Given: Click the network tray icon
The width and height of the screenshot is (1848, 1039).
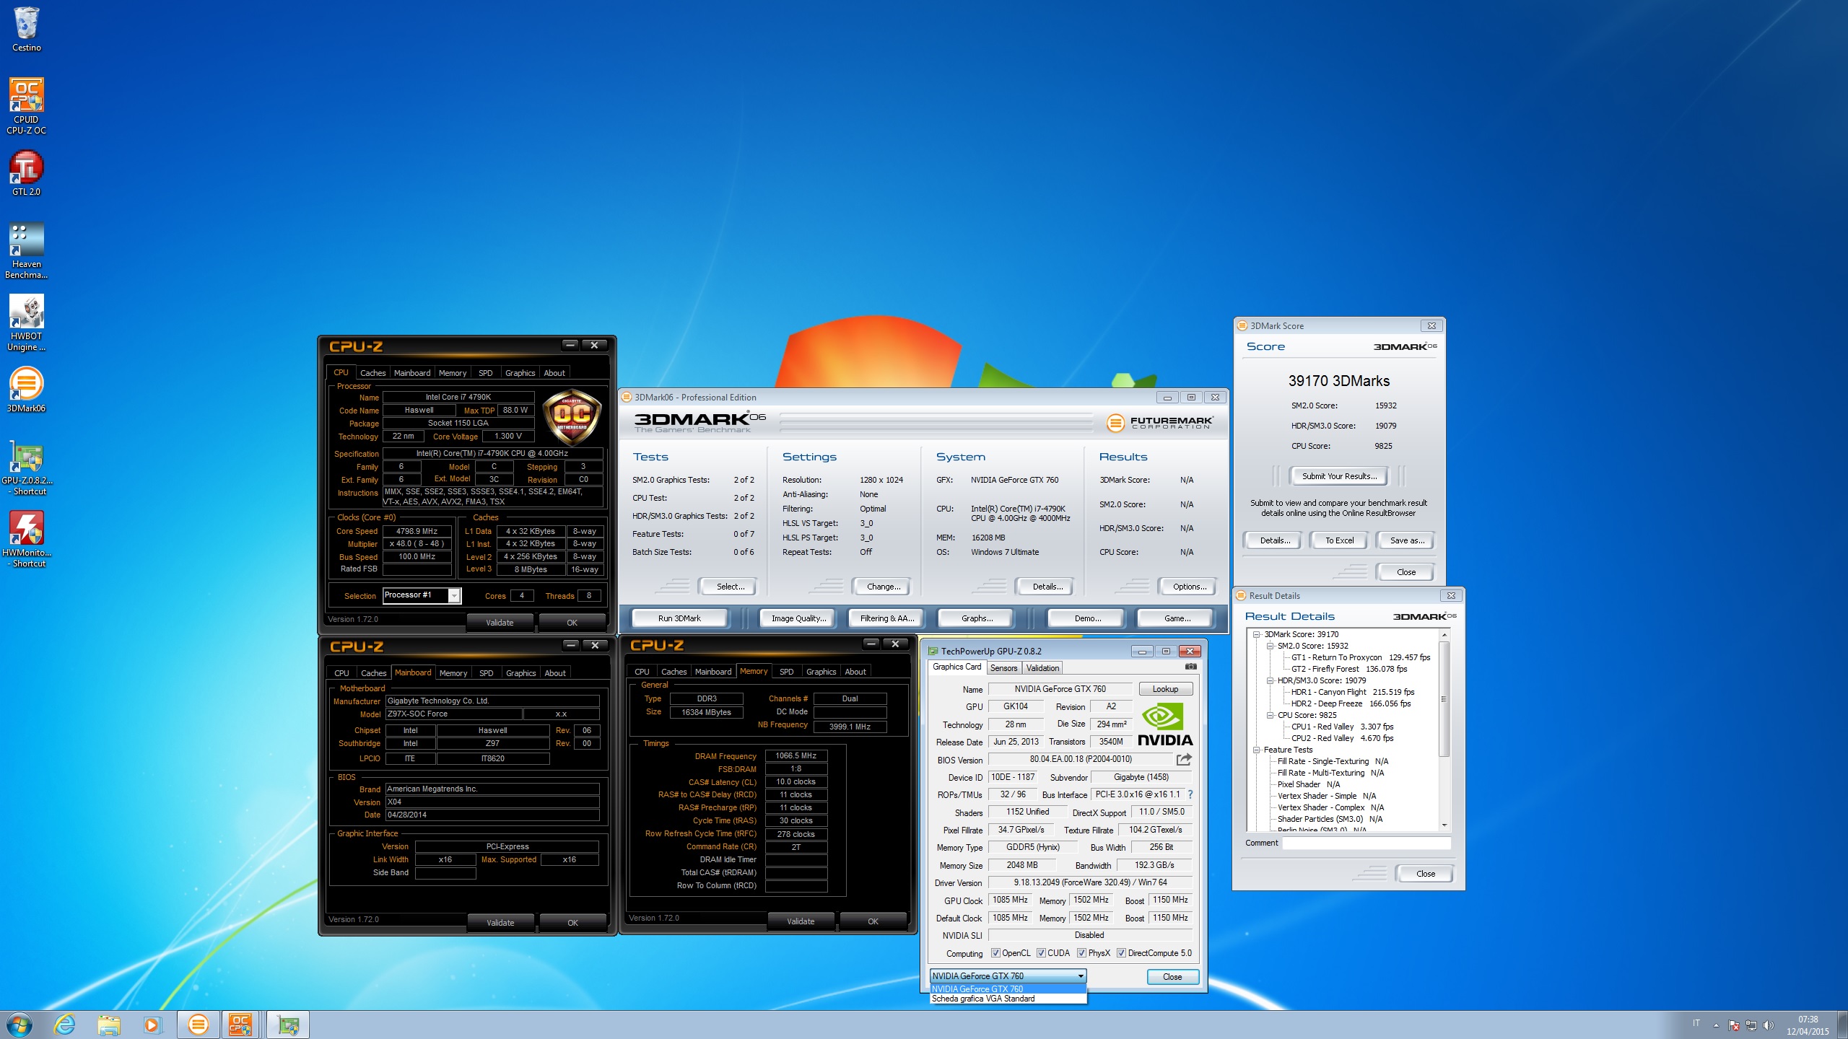Looking at the screenshot, I should [x=1751, y=1025].
